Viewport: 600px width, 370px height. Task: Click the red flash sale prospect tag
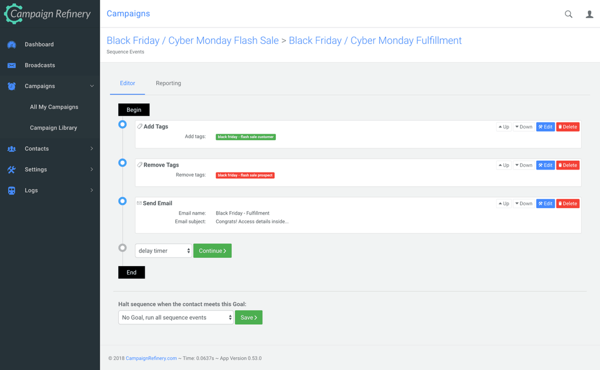point(246,175)
